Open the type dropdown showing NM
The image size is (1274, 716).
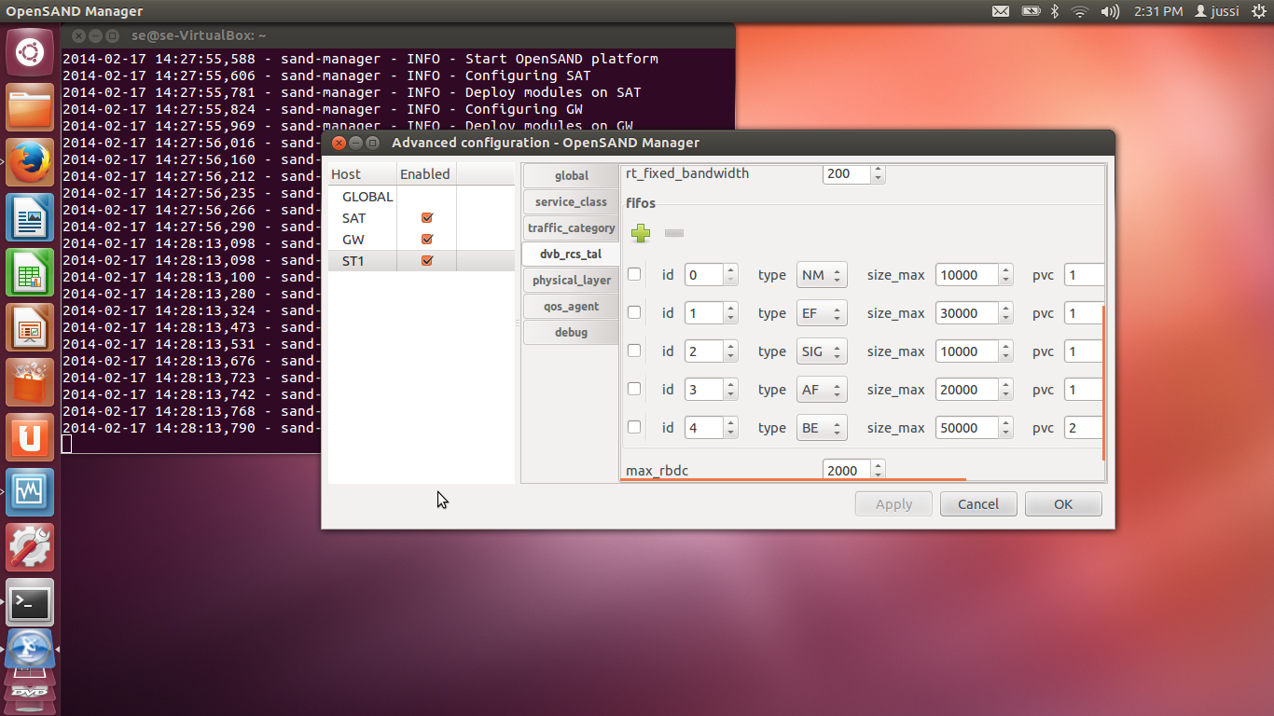click(x=822, y=275)
